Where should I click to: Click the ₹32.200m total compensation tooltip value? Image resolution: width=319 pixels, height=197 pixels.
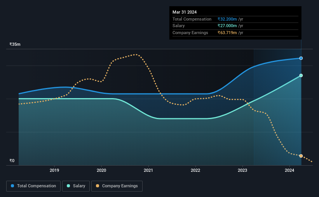point(227,19)
